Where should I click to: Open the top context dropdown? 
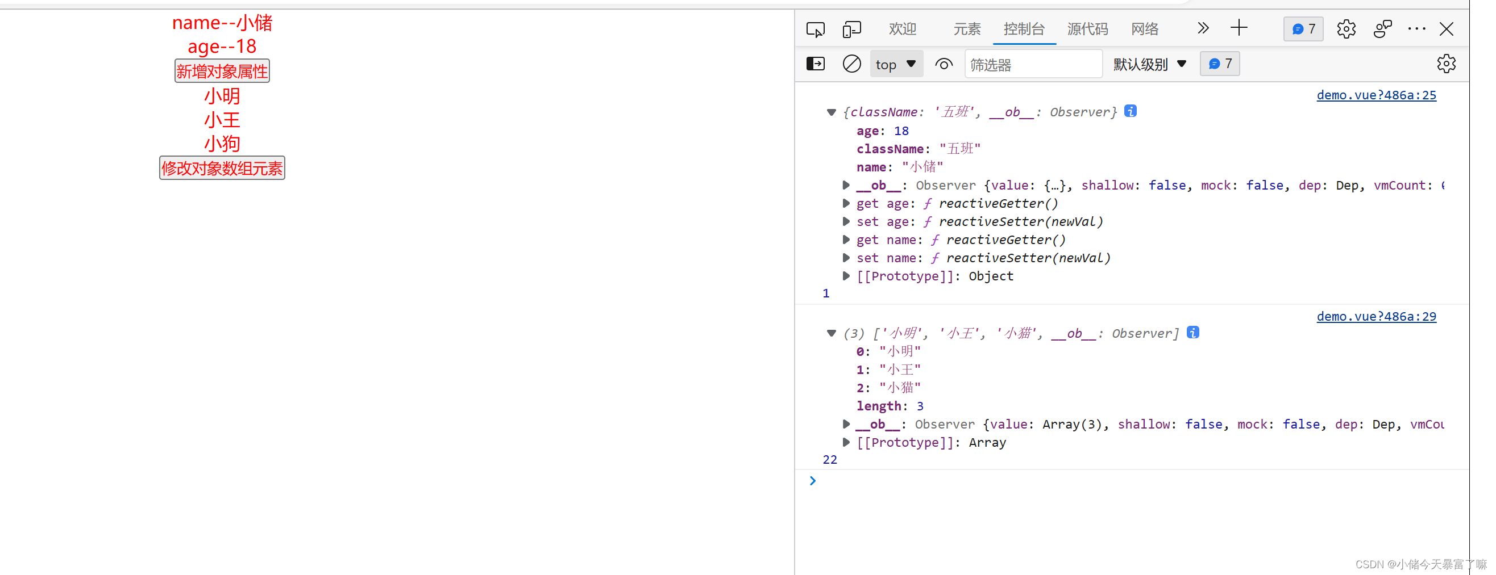tap(896, 64)
